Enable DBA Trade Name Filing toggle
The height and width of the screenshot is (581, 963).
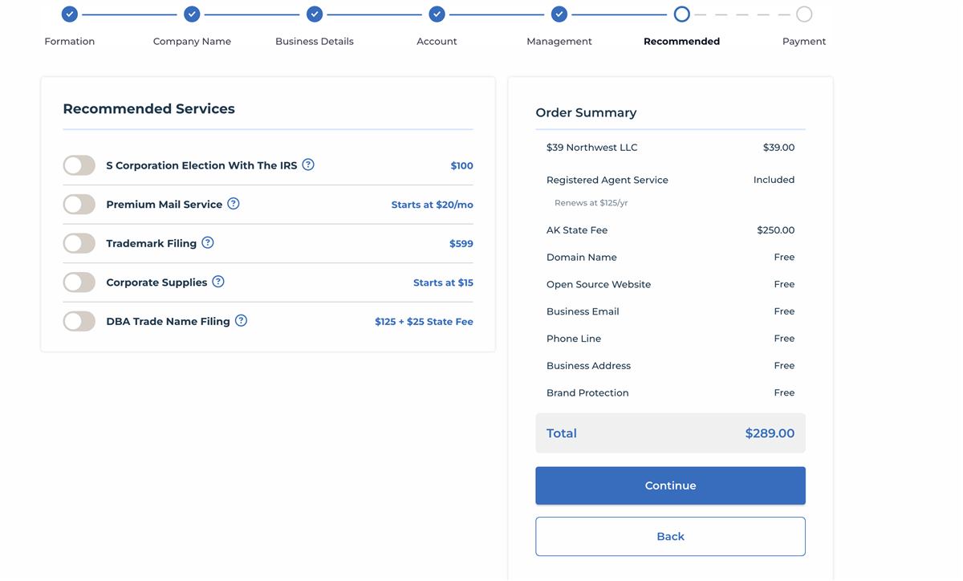click(x=79, y=321)
